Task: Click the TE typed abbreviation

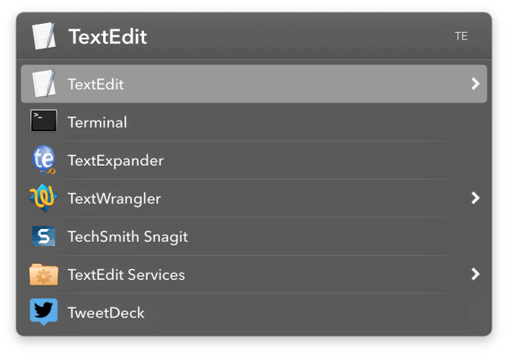Action: tap(461, 36)
